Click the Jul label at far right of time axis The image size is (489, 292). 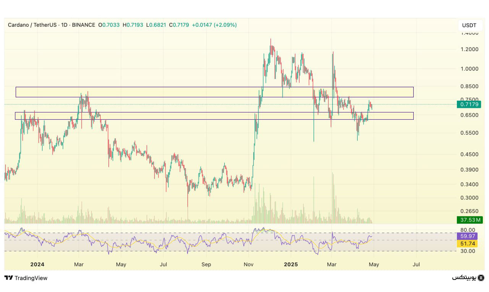click(416, 264)
